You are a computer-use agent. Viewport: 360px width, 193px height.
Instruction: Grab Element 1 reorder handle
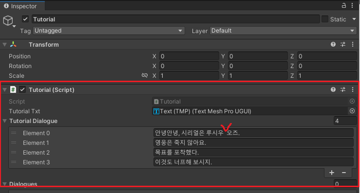pos(14,142)
